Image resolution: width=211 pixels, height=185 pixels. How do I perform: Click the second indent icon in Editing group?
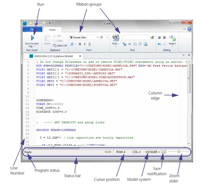tap(164, 38)
